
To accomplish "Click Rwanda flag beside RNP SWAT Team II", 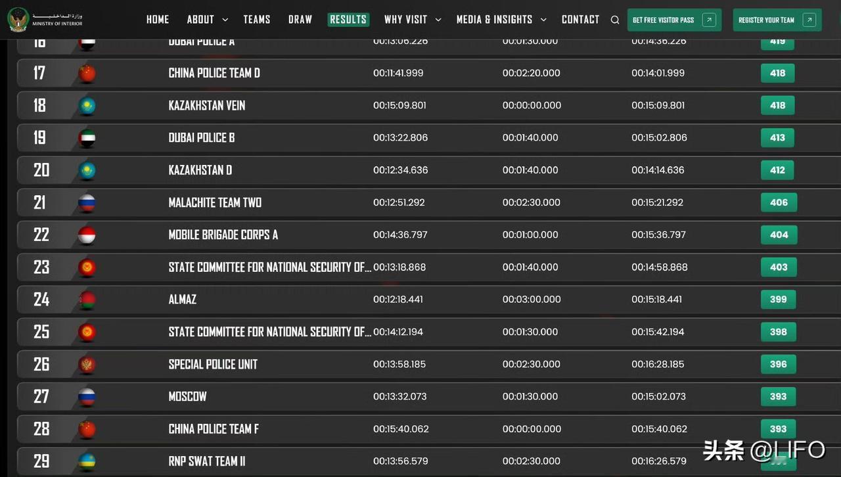I will (x=87, y=461).
